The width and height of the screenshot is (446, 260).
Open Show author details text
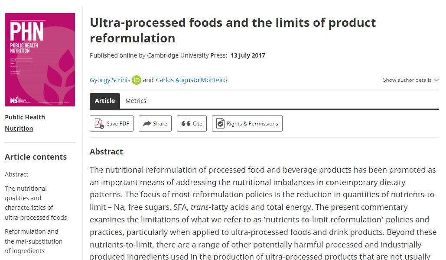[407, 80]
